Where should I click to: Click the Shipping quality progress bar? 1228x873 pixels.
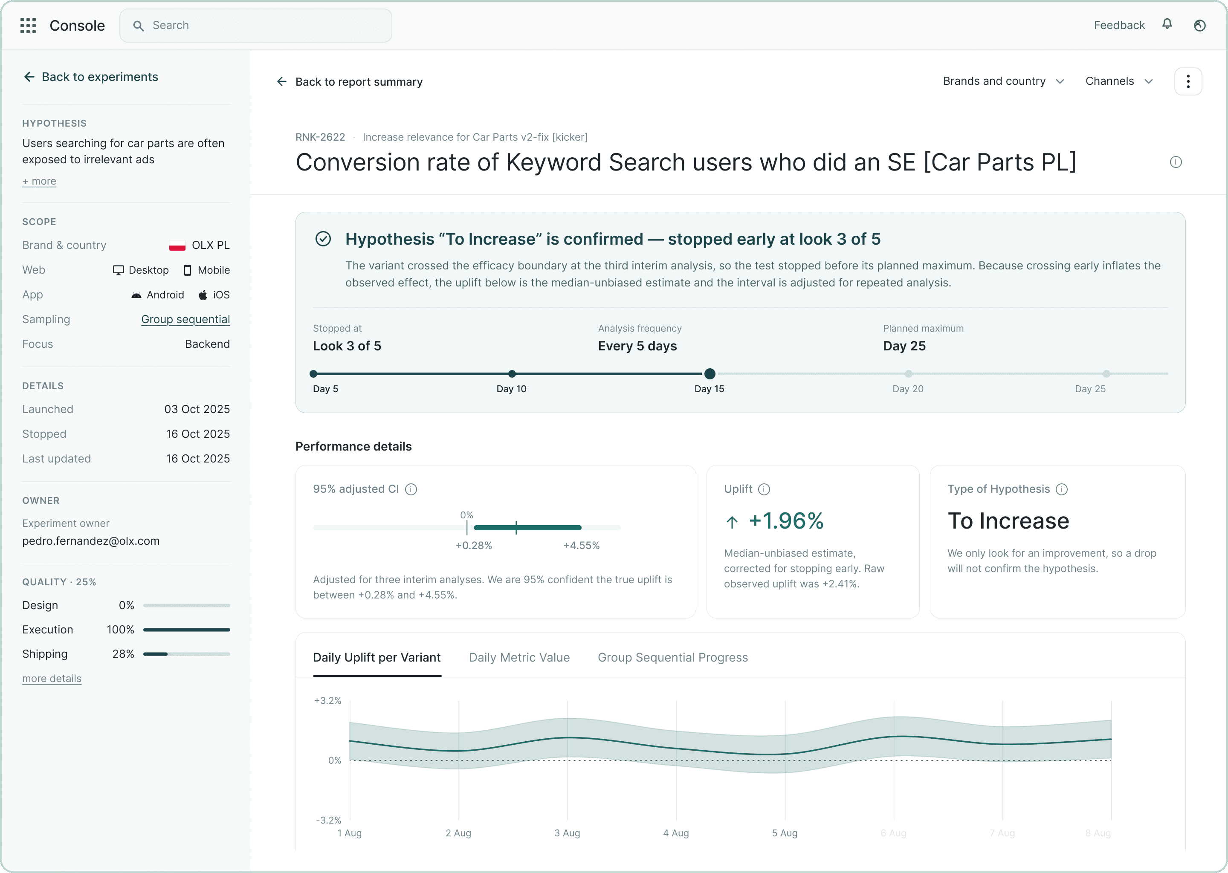click(187, 653)
